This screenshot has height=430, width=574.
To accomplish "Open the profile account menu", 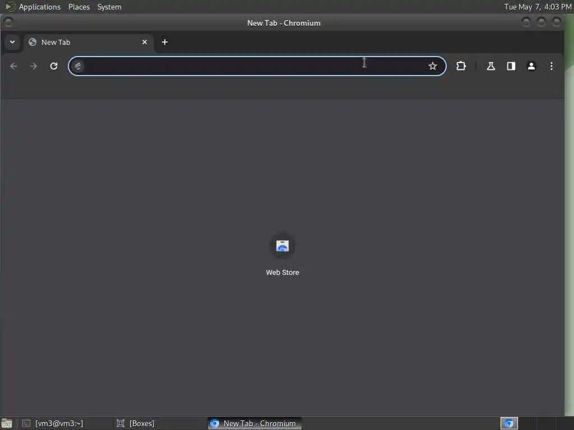I will pos(531,66).
